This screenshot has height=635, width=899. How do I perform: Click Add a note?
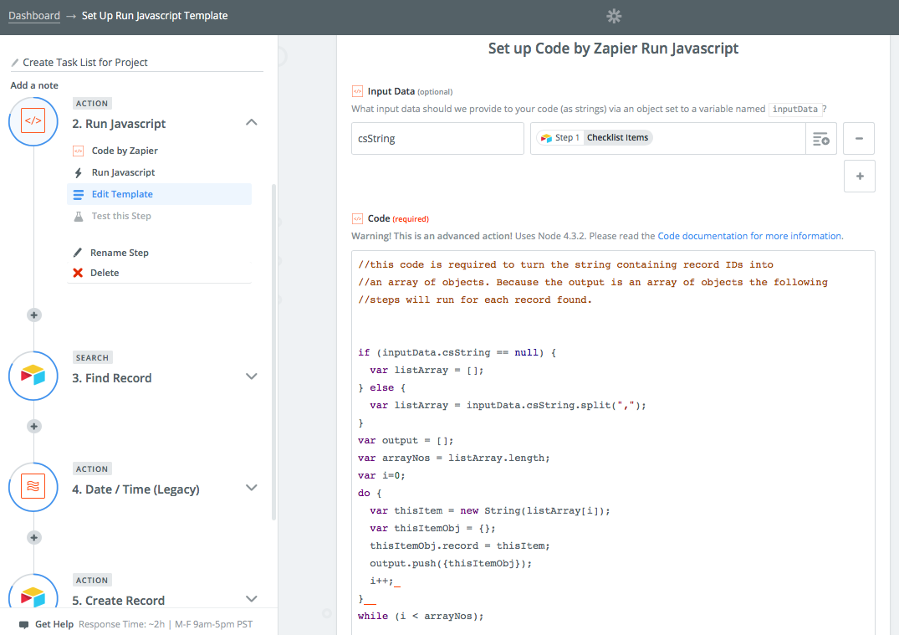pos(34,85)
